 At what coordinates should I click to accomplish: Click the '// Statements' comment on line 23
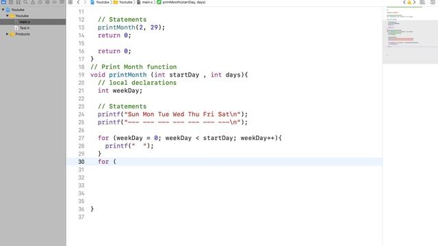(x=122, y=107)
